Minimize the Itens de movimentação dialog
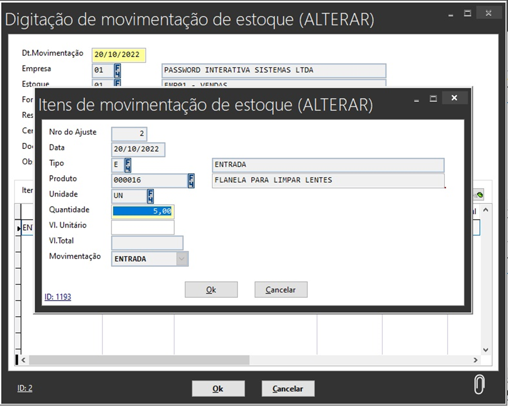The height and width of the screenshot is (407, 508). click(x=416, y=98)
